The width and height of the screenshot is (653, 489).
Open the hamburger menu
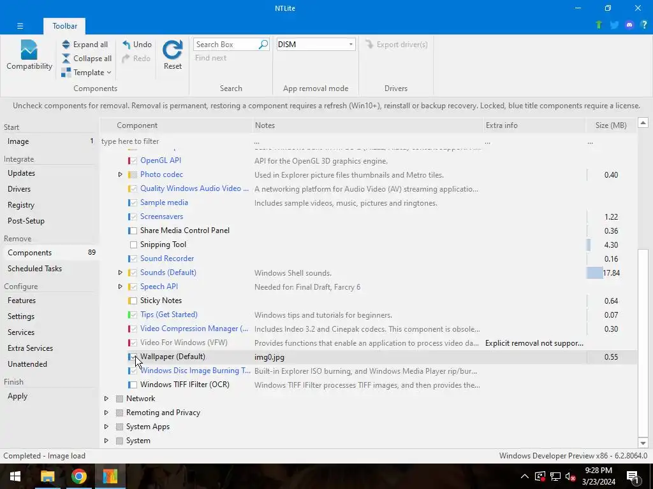(x=20, y=25)
